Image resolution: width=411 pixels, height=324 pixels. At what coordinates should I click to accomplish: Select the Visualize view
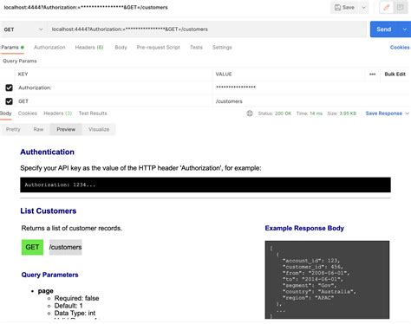(99, 129)
